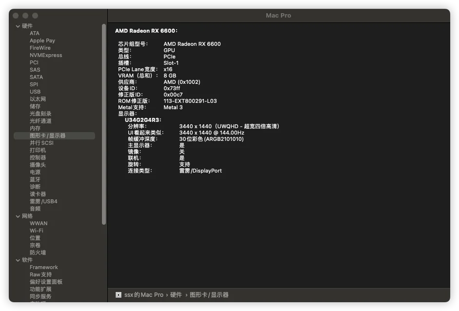Click the Slot-1 value
This screenshot has height=311, width=459.
[x=171, y=63]
